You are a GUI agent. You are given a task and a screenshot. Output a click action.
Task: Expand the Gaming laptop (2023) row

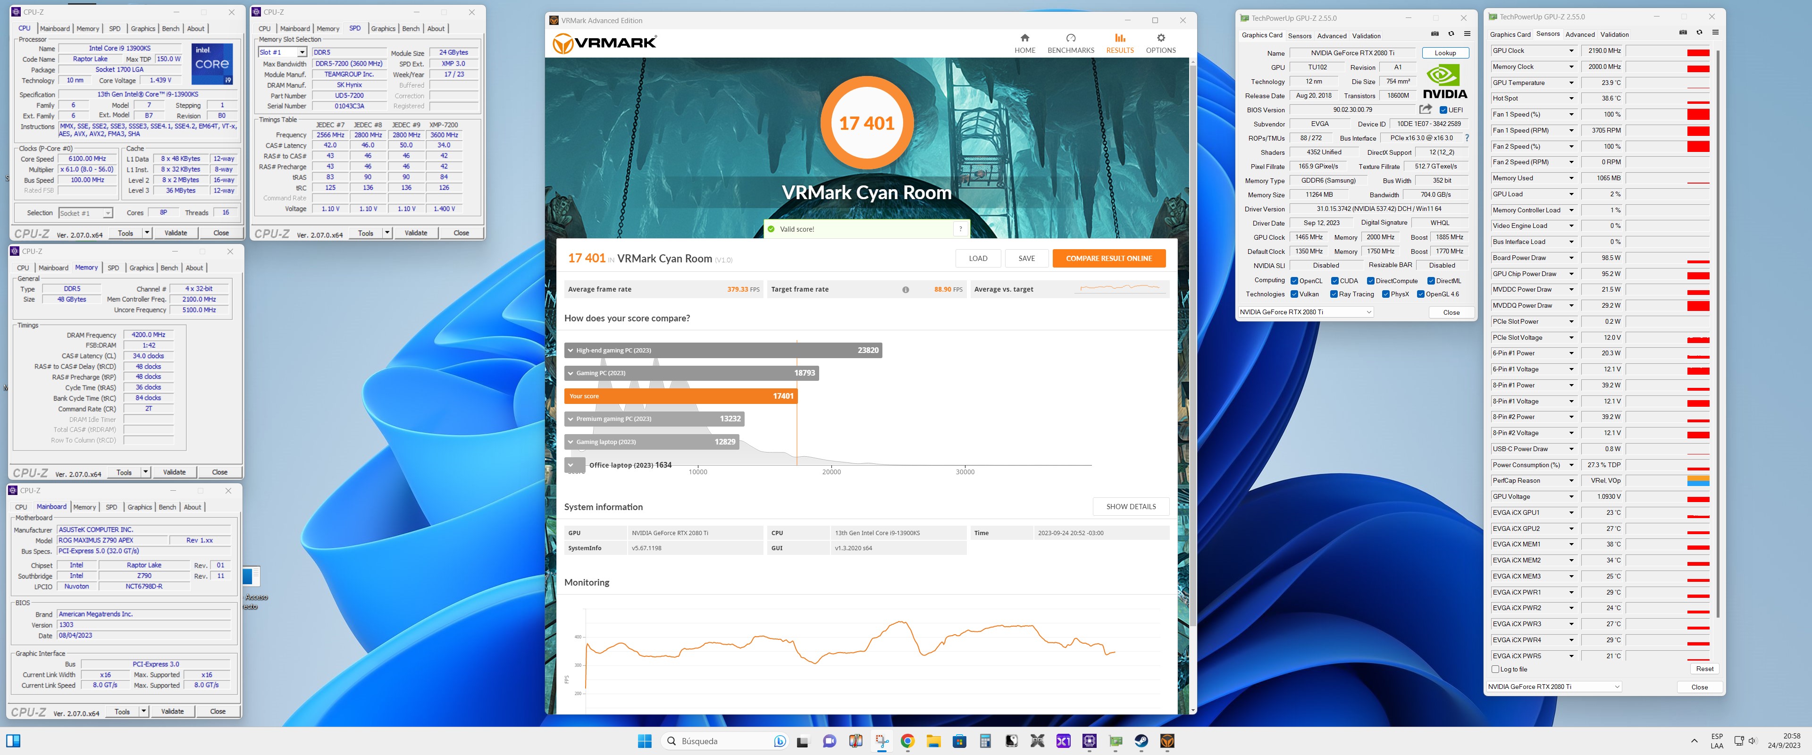click(x=651, y=442)
